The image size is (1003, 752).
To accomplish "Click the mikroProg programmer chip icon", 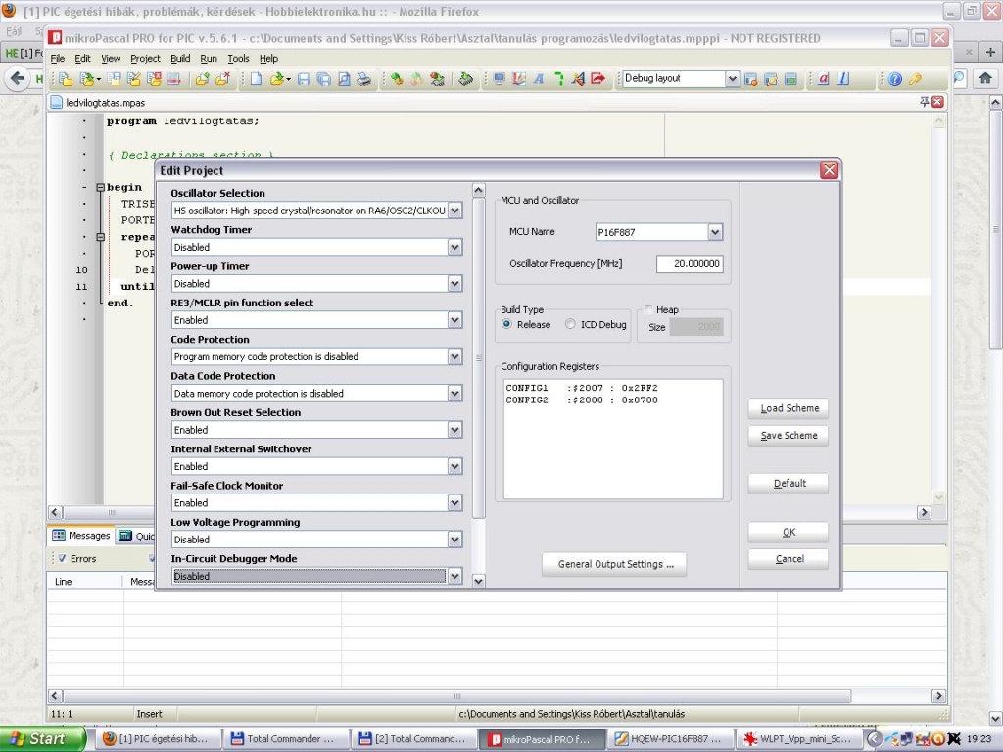I will click(x=466, y=79).
